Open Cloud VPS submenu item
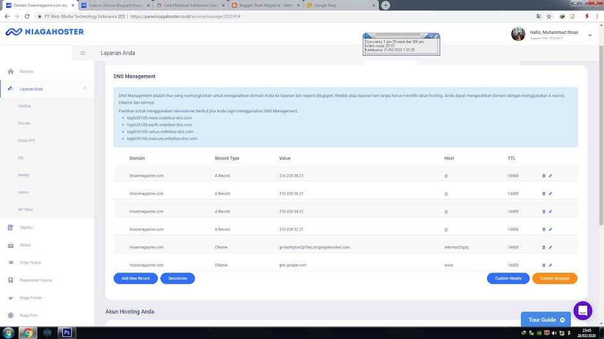The image size is (604, 339). pyautogui.click(x=26, y=141)
